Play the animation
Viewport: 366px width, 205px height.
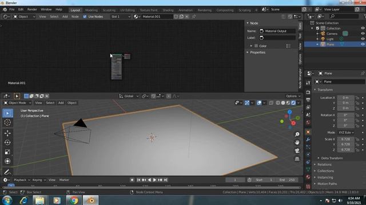click(x=154, y=180)
